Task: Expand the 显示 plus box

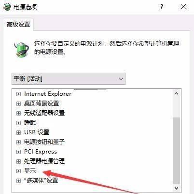Action: coord(18,171)
